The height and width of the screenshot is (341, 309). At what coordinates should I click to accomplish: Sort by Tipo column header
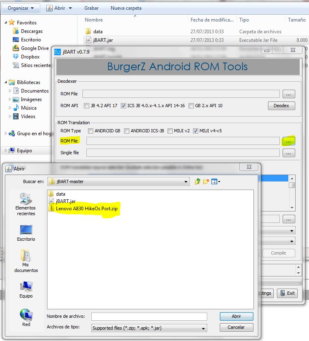[x=244, y=20]
